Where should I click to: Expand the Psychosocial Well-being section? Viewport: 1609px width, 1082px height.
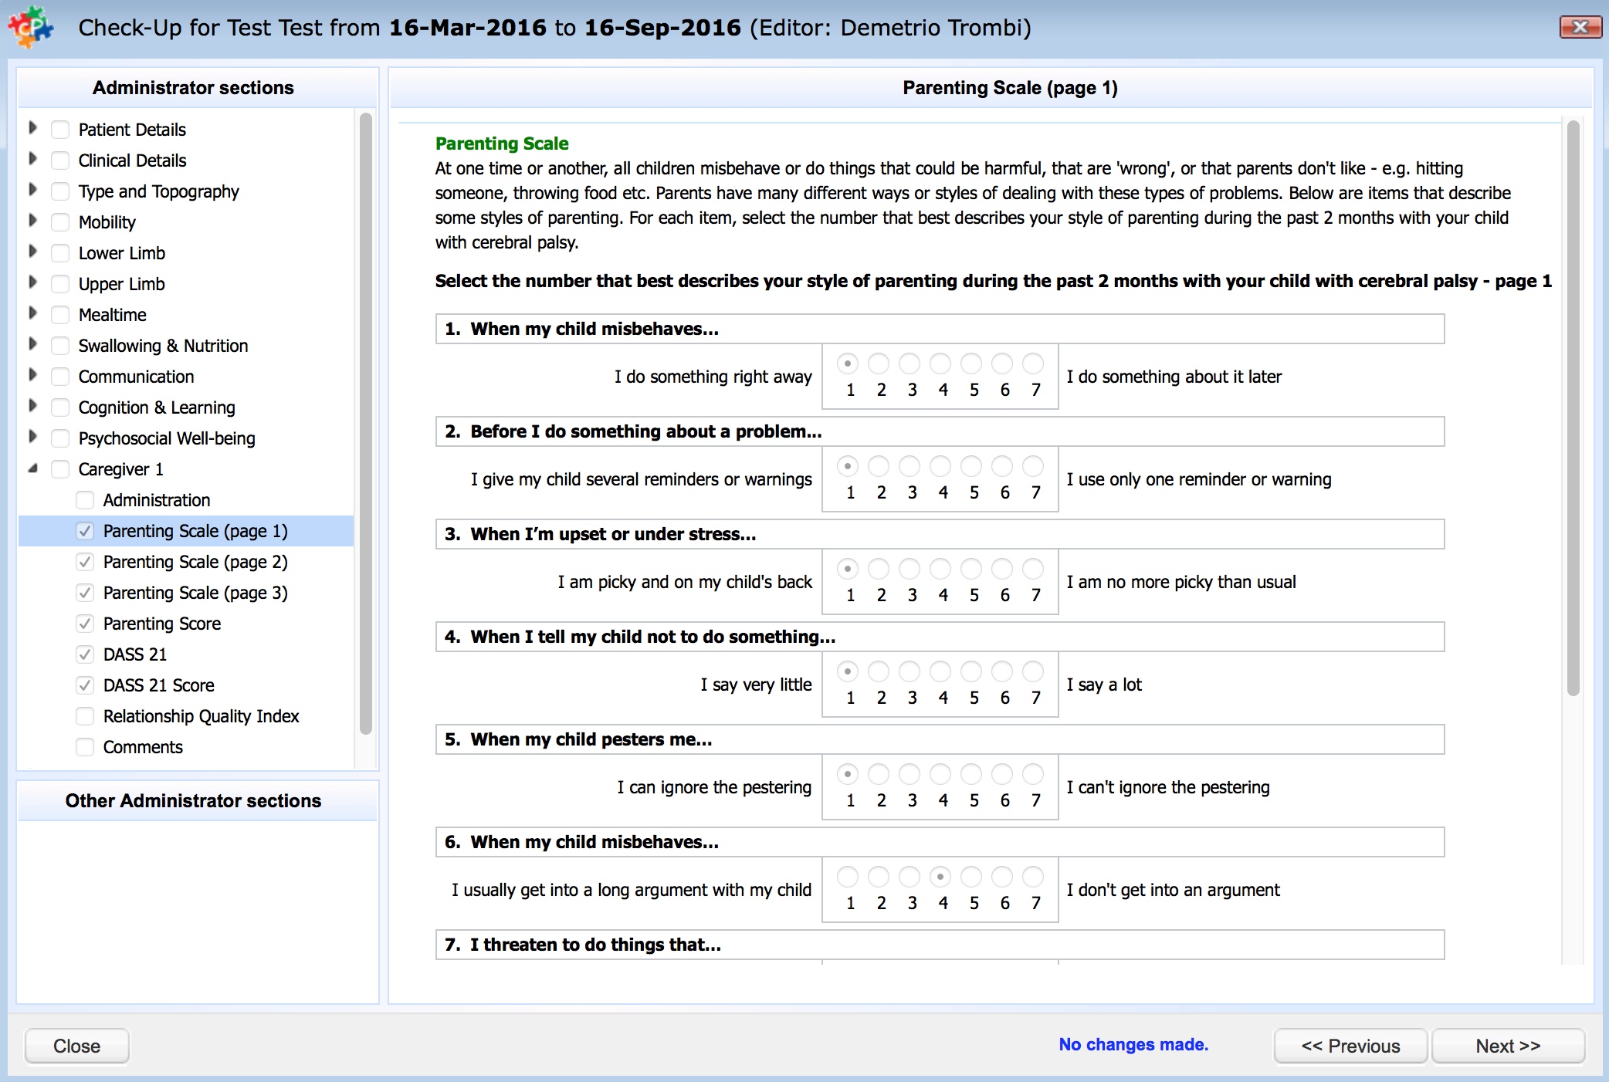[32, 437]
